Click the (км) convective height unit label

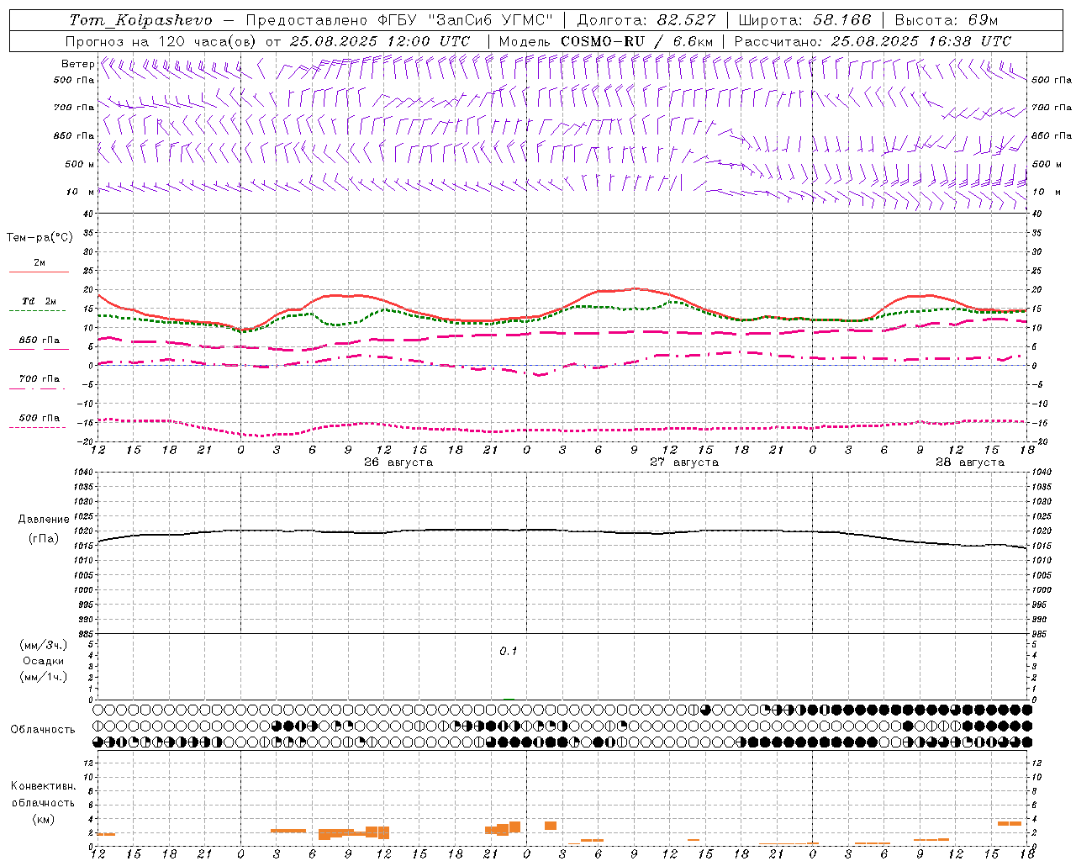pyautogui.click(x=43, y=819)
